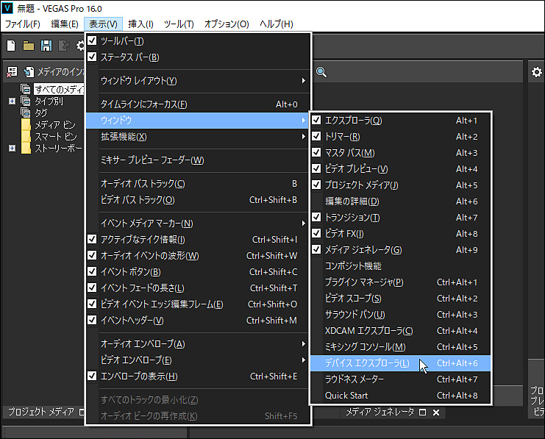This screenshot has width=545, height=439.
Task: Click the remove media icon in Project Media
Action: pyautogui.click(x=12, y=72)
